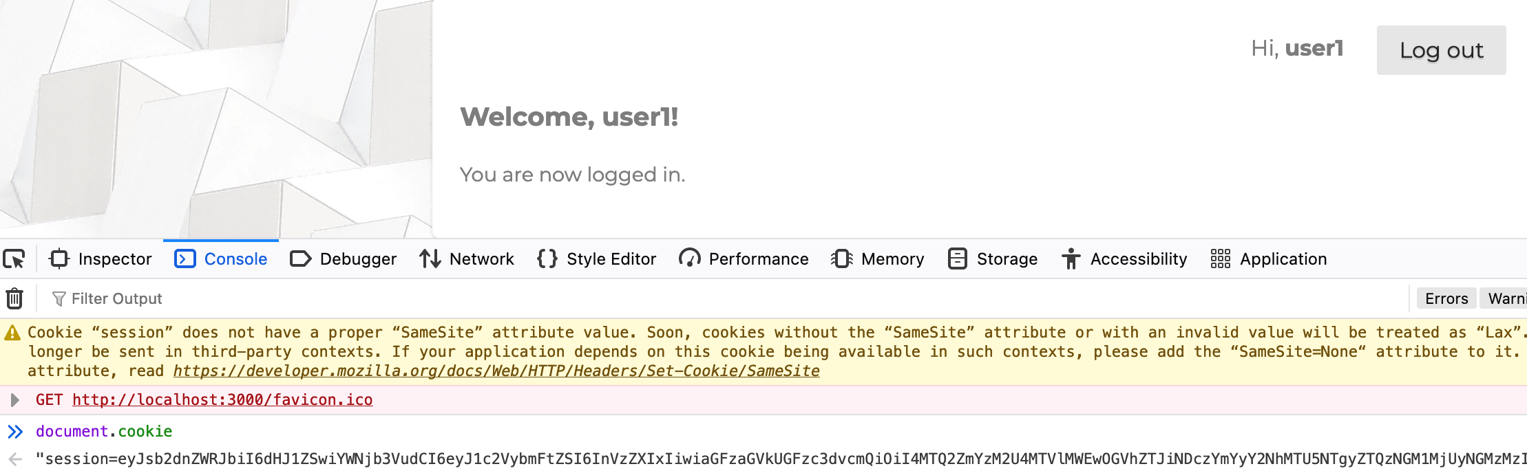Click the Log out button

tap(1440, 50)
